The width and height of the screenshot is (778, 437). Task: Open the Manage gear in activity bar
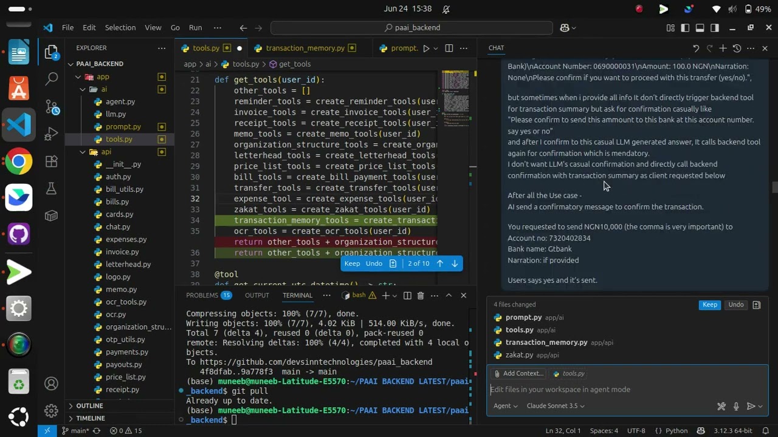[52, 411]
